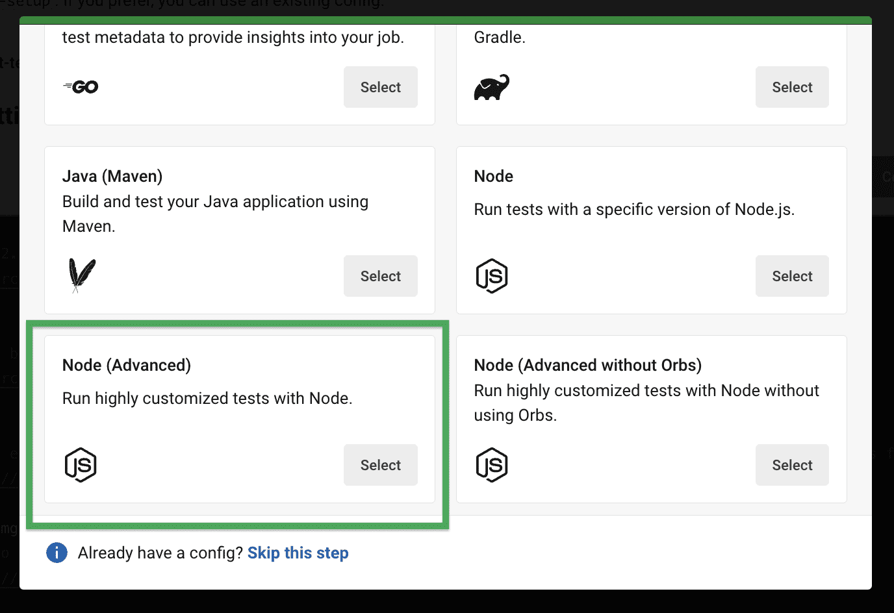The height and width of the screenshot is (613, 894).
Task: Click the blue info icon beside config prompt
Action: pyautogui.click(x=57, y=553)
